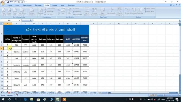Save the workbook from quick access toolbar
Screen dimensions: 181x102
8,2
